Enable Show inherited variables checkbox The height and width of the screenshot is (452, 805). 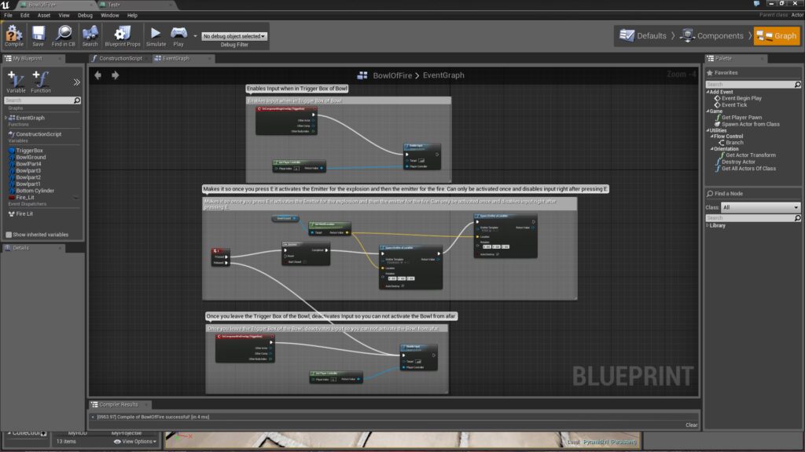point(9,235)
